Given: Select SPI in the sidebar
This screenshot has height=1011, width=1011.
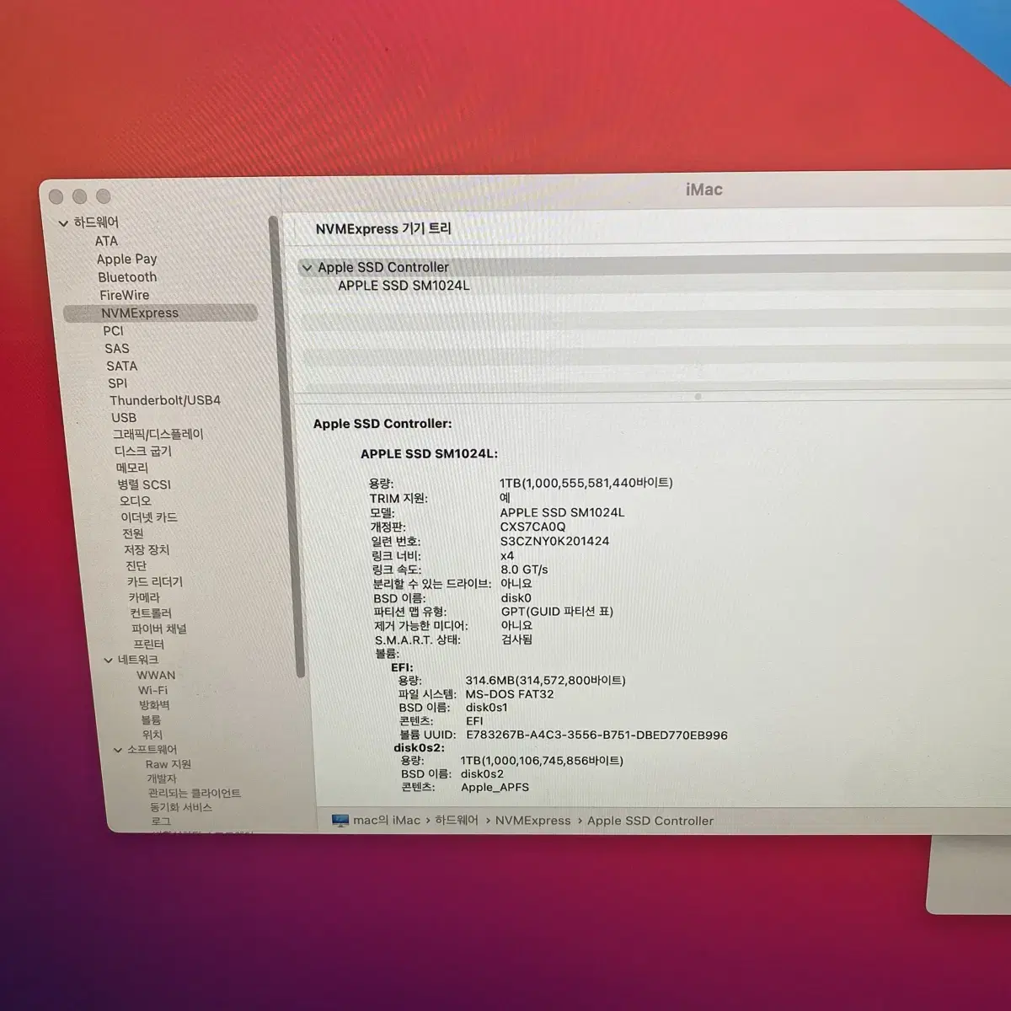Looking at the screenshot, I should coord(117,383).
